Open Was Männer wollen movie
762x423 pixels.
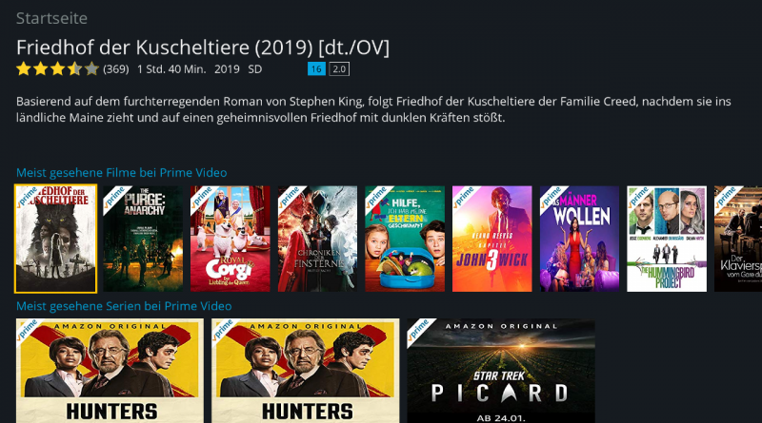click(579, 239)
